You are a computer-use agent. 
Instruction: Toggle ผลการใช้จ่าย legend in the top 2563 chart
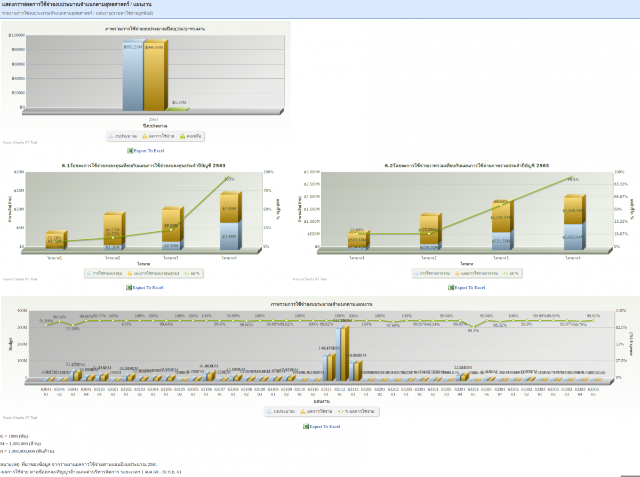pos(158,136)
